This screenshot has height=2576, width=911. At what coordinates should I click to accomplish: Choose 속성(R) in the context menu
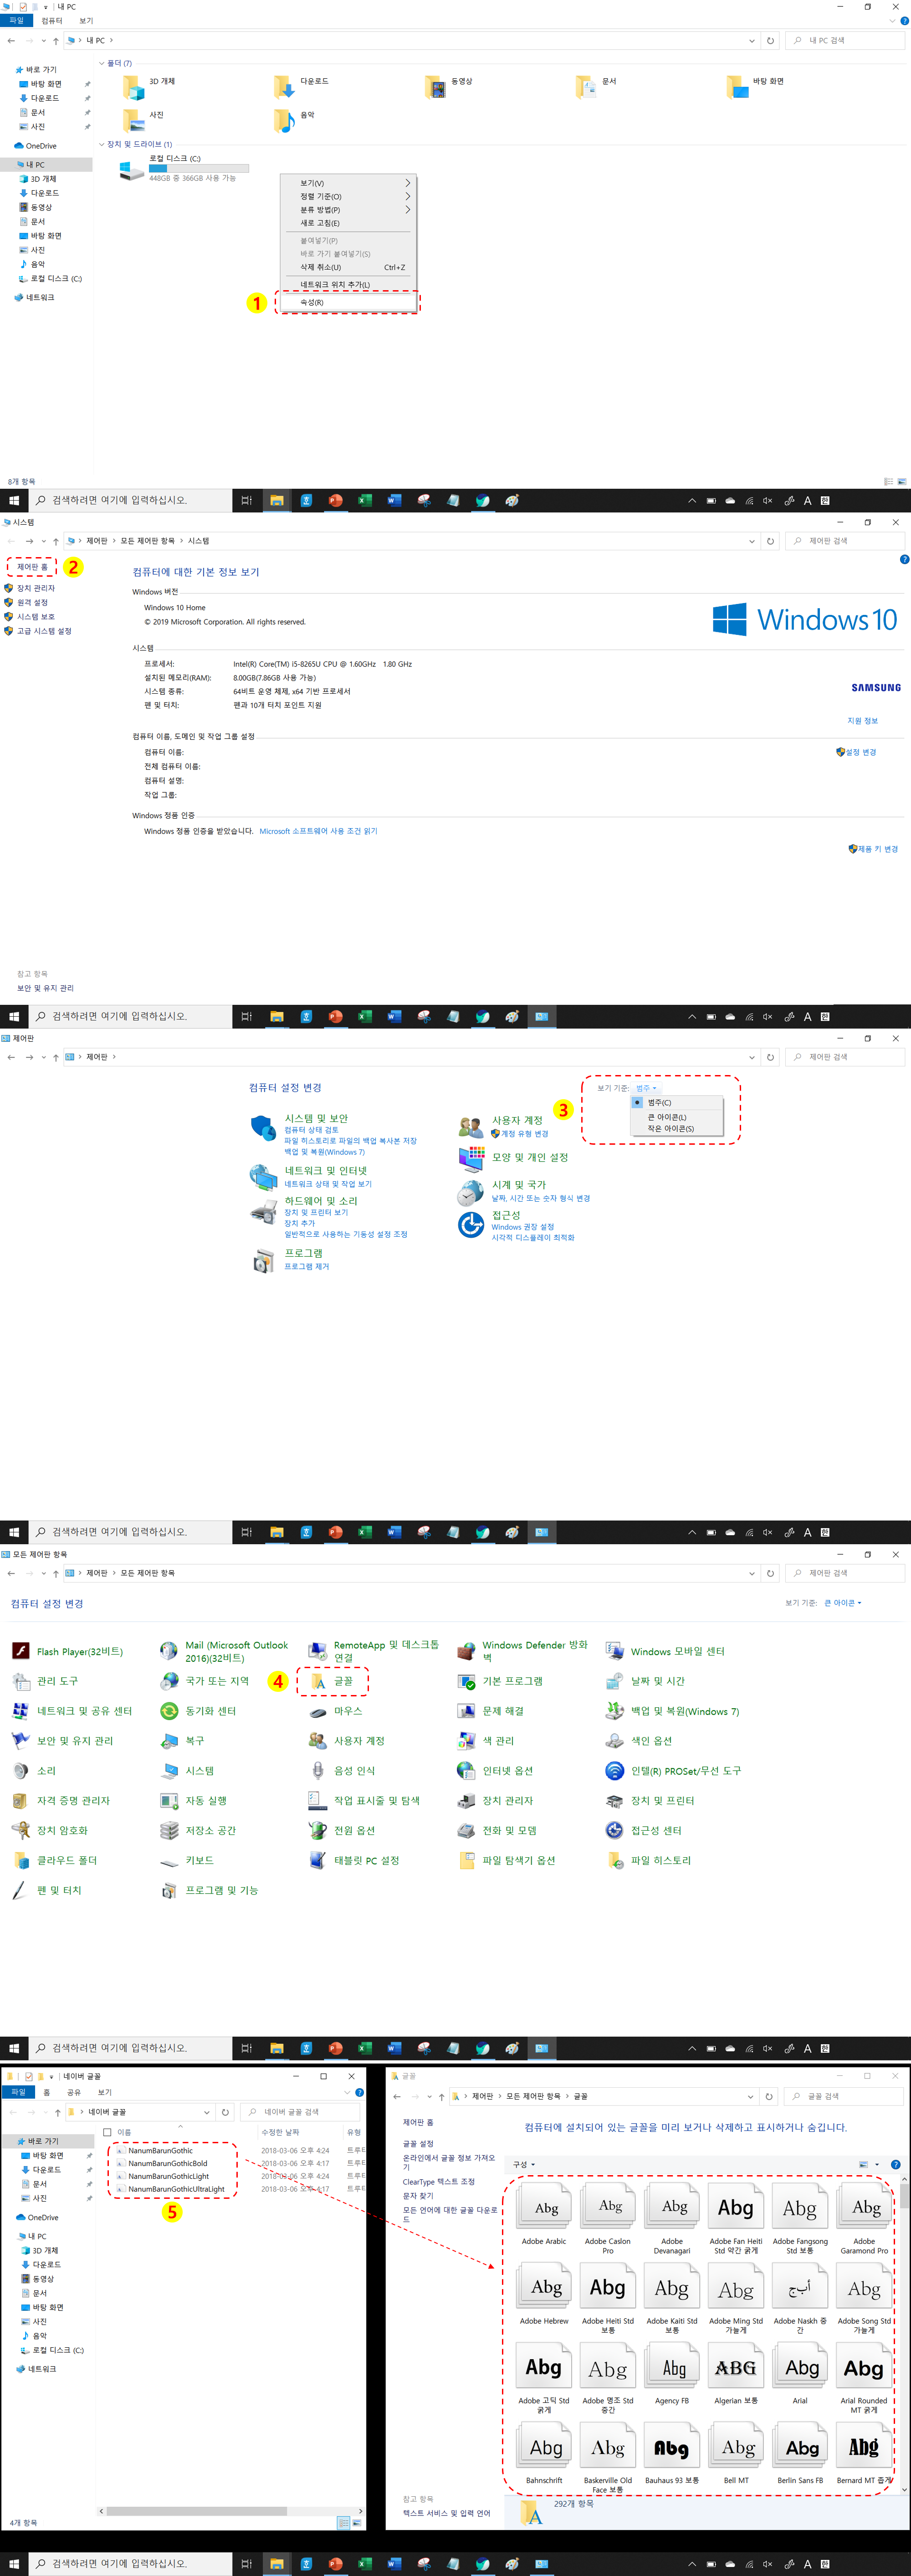pos(312,302)
